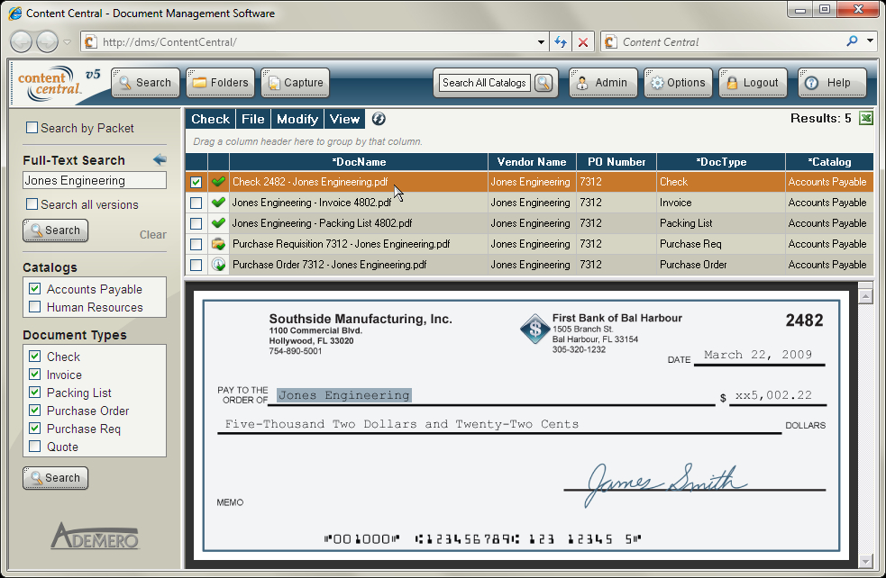Go to the Admin page
This screenshot has height=578, width=886.
click(x=603, y=83)
